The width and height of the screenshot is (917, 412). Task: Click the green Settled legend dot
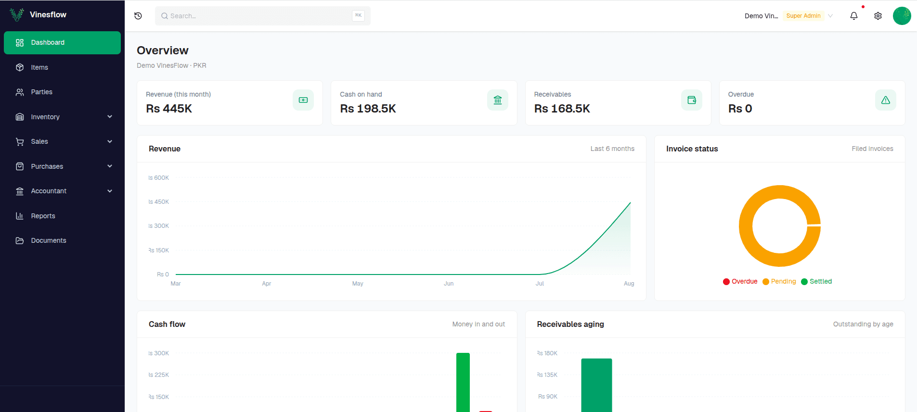pyautogui.click(x=804, y=282)
